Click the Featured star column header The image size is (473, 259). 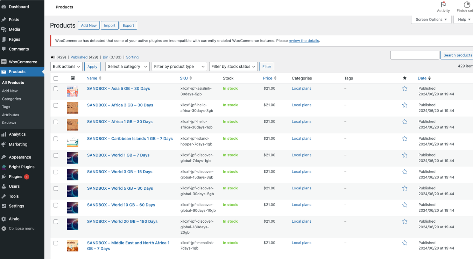405,78
